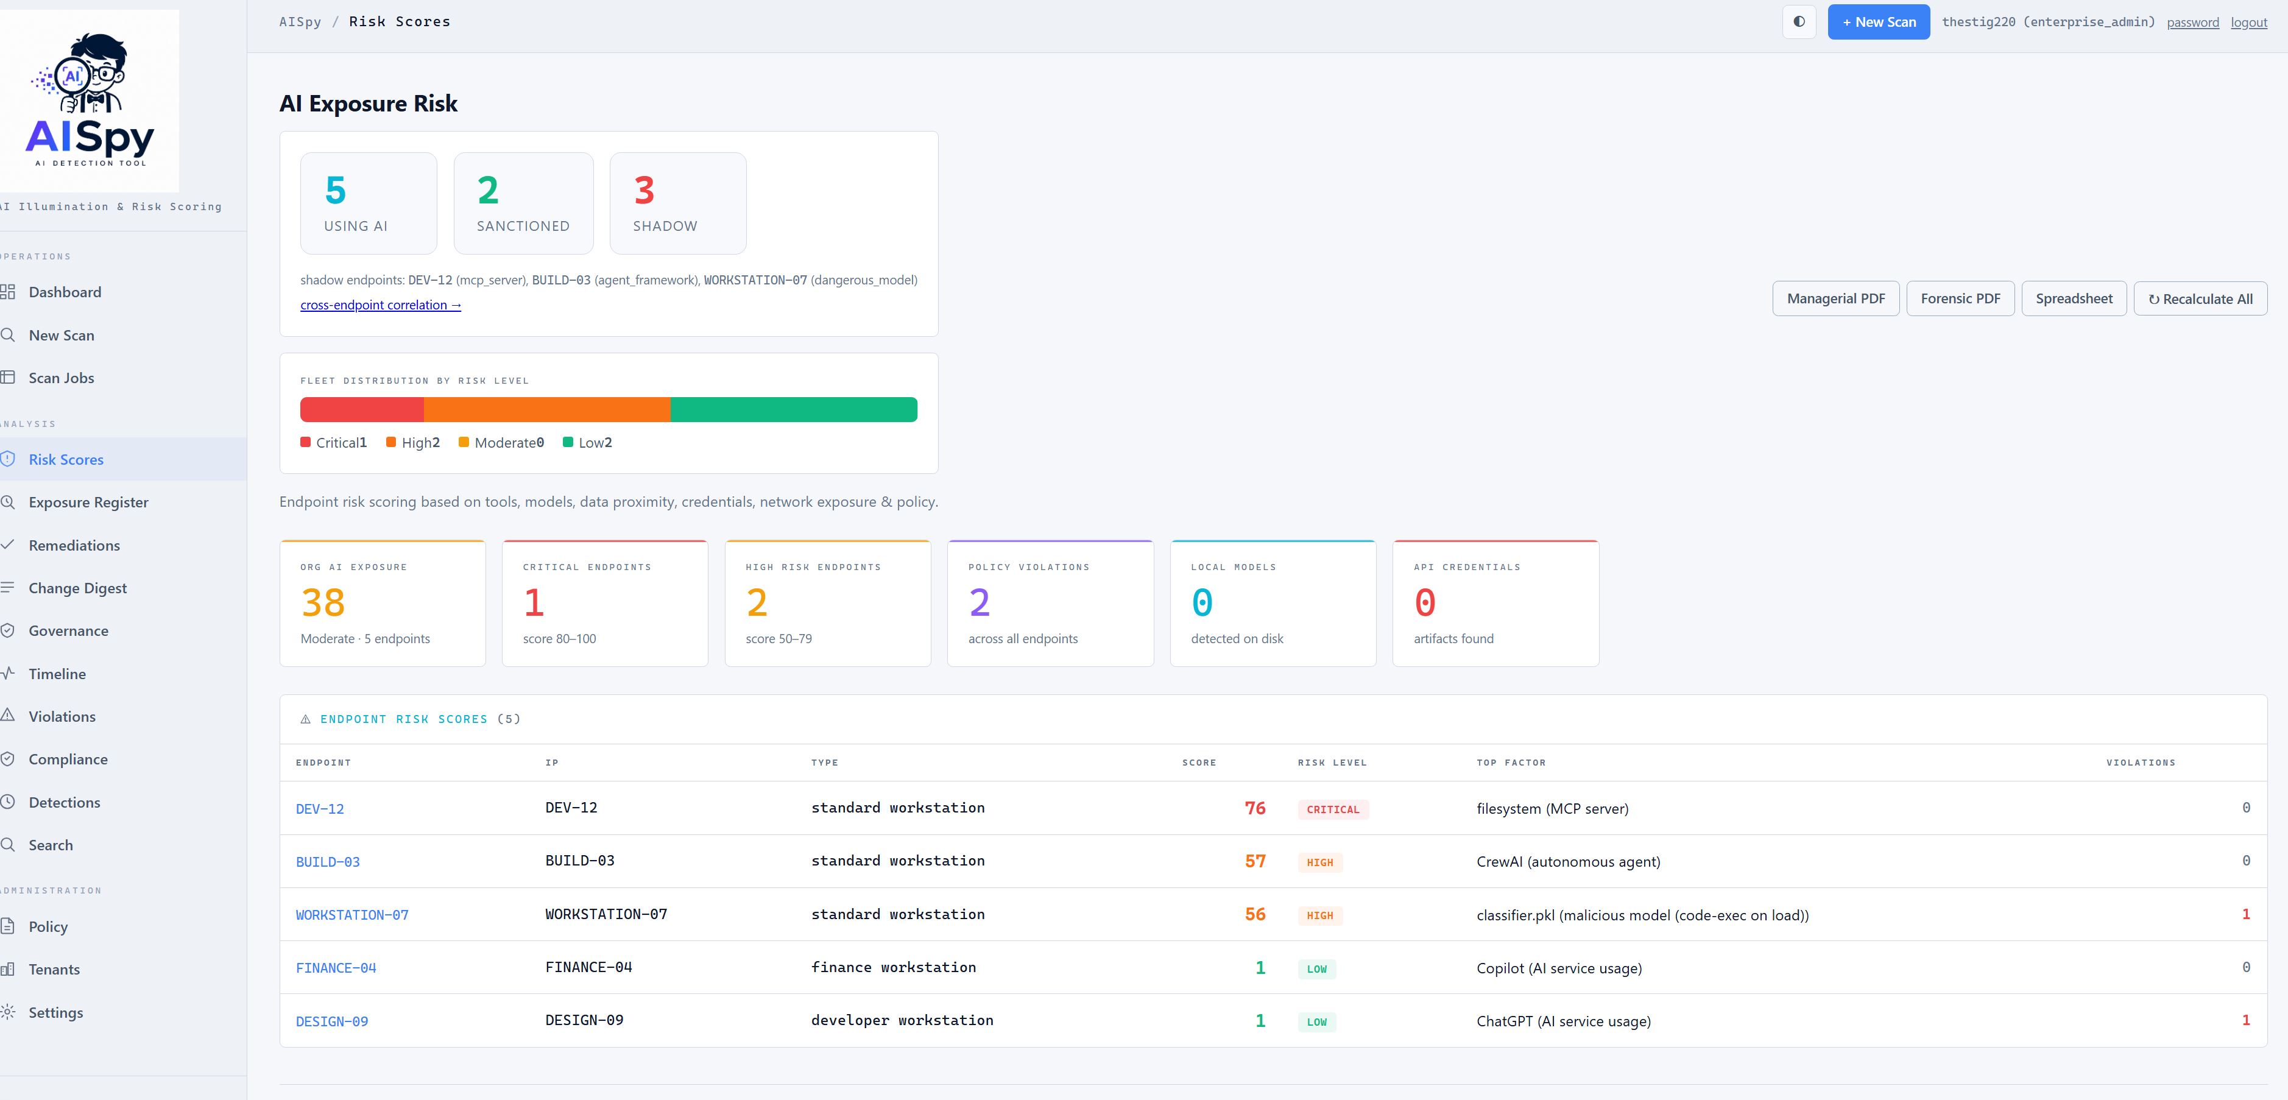This screenshot has height=1100, width=2288.
Task: Click the Risk Scores shield icon
Action: (x=8, y=459)
